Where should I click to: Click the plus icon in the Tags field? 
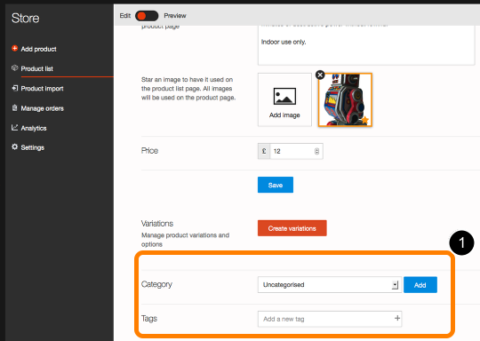[397, 319]
